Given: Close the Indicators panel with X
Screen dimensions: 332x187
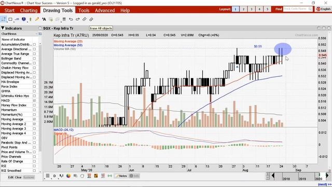Looking at the screenshot, I should coord(40,28).
